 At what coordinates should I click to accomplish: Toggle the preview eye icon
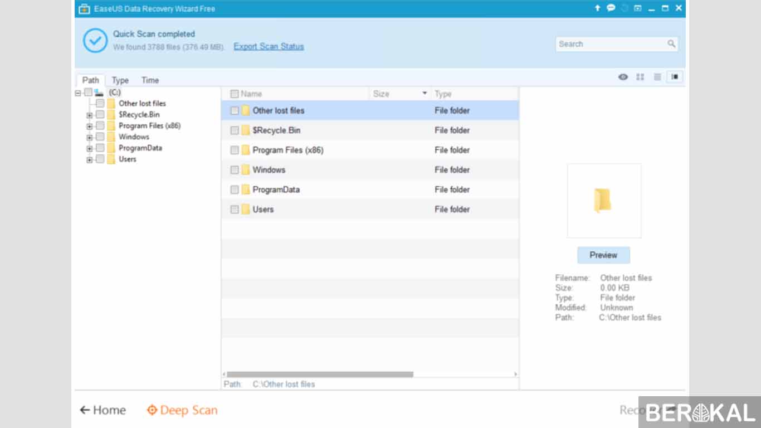[623, 77]
